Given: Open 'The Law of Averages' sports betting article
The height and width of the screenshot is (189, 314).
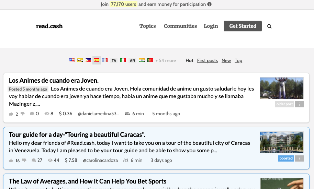Looking at the screenshot, I should [88, 181].
